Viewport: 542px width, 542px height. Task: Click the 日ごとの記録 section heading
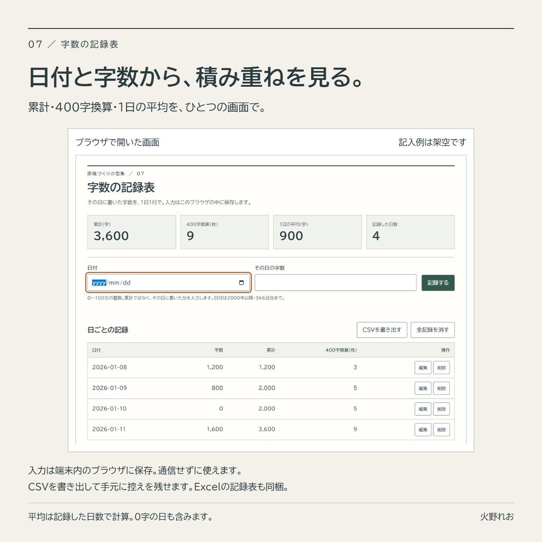coord(108,330)
